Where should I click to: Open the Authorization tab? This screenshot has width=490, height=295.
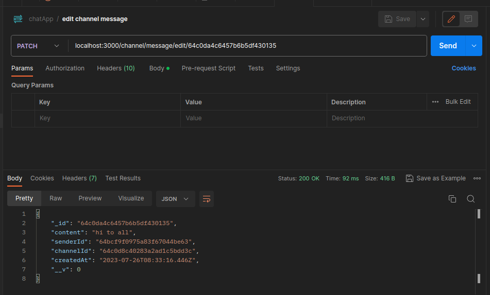(x=65, y=68)
